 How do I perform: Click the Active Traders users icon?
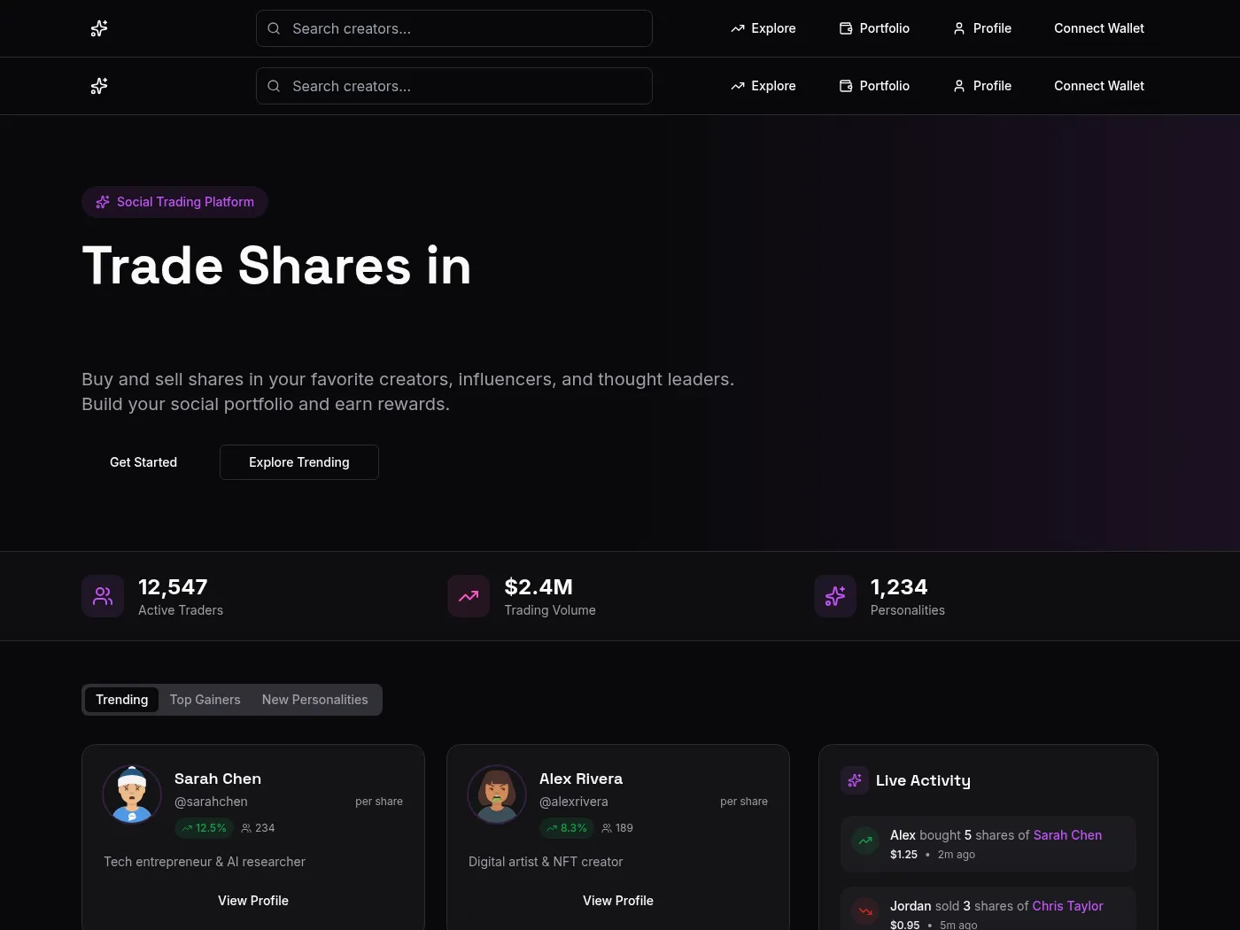103,596
